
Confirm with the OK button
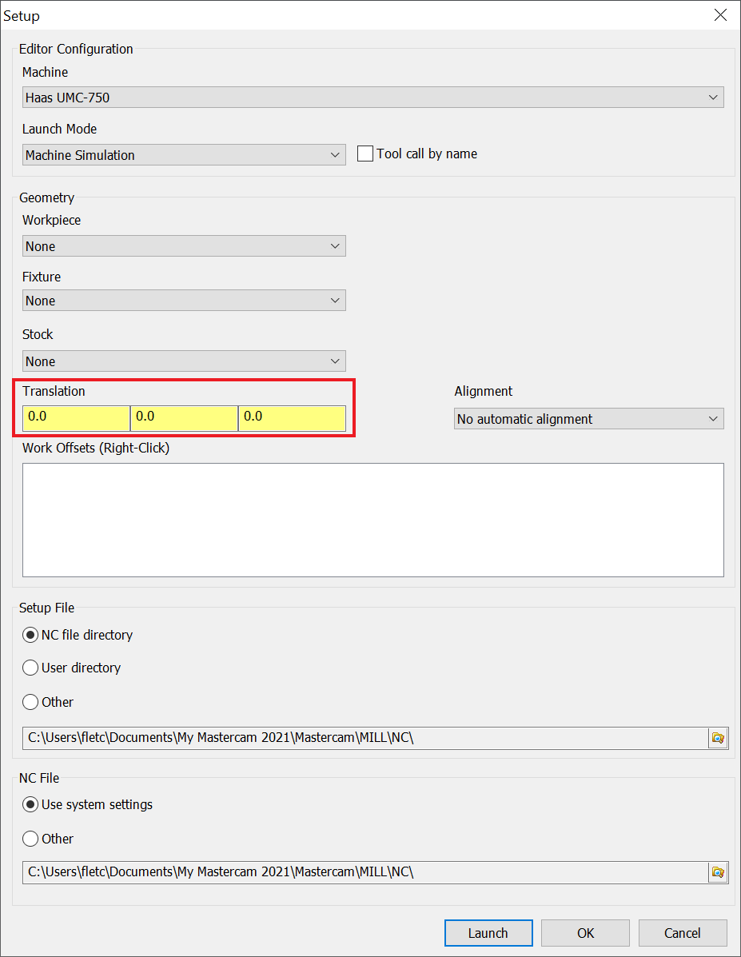point(585,933)
